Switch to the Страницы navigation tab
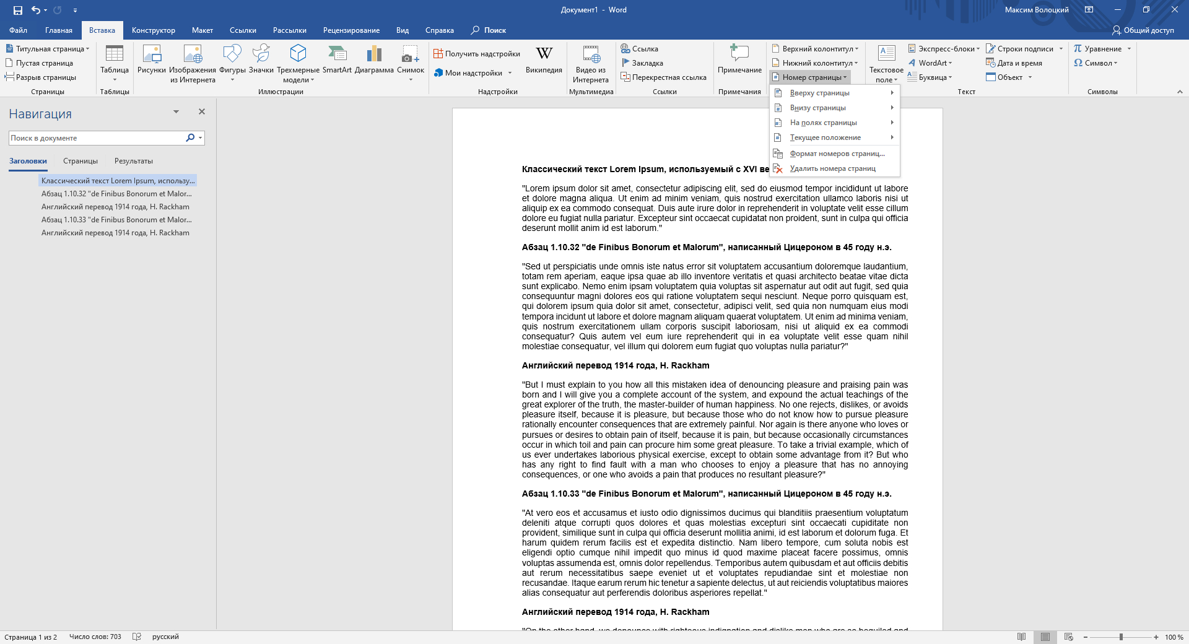1189x644 pixels. click(x=81, y=161)
